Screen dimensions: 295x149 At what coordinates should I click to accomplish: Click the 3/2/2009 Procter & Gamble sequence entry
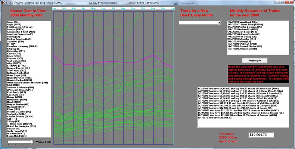(x=245, y=27)
